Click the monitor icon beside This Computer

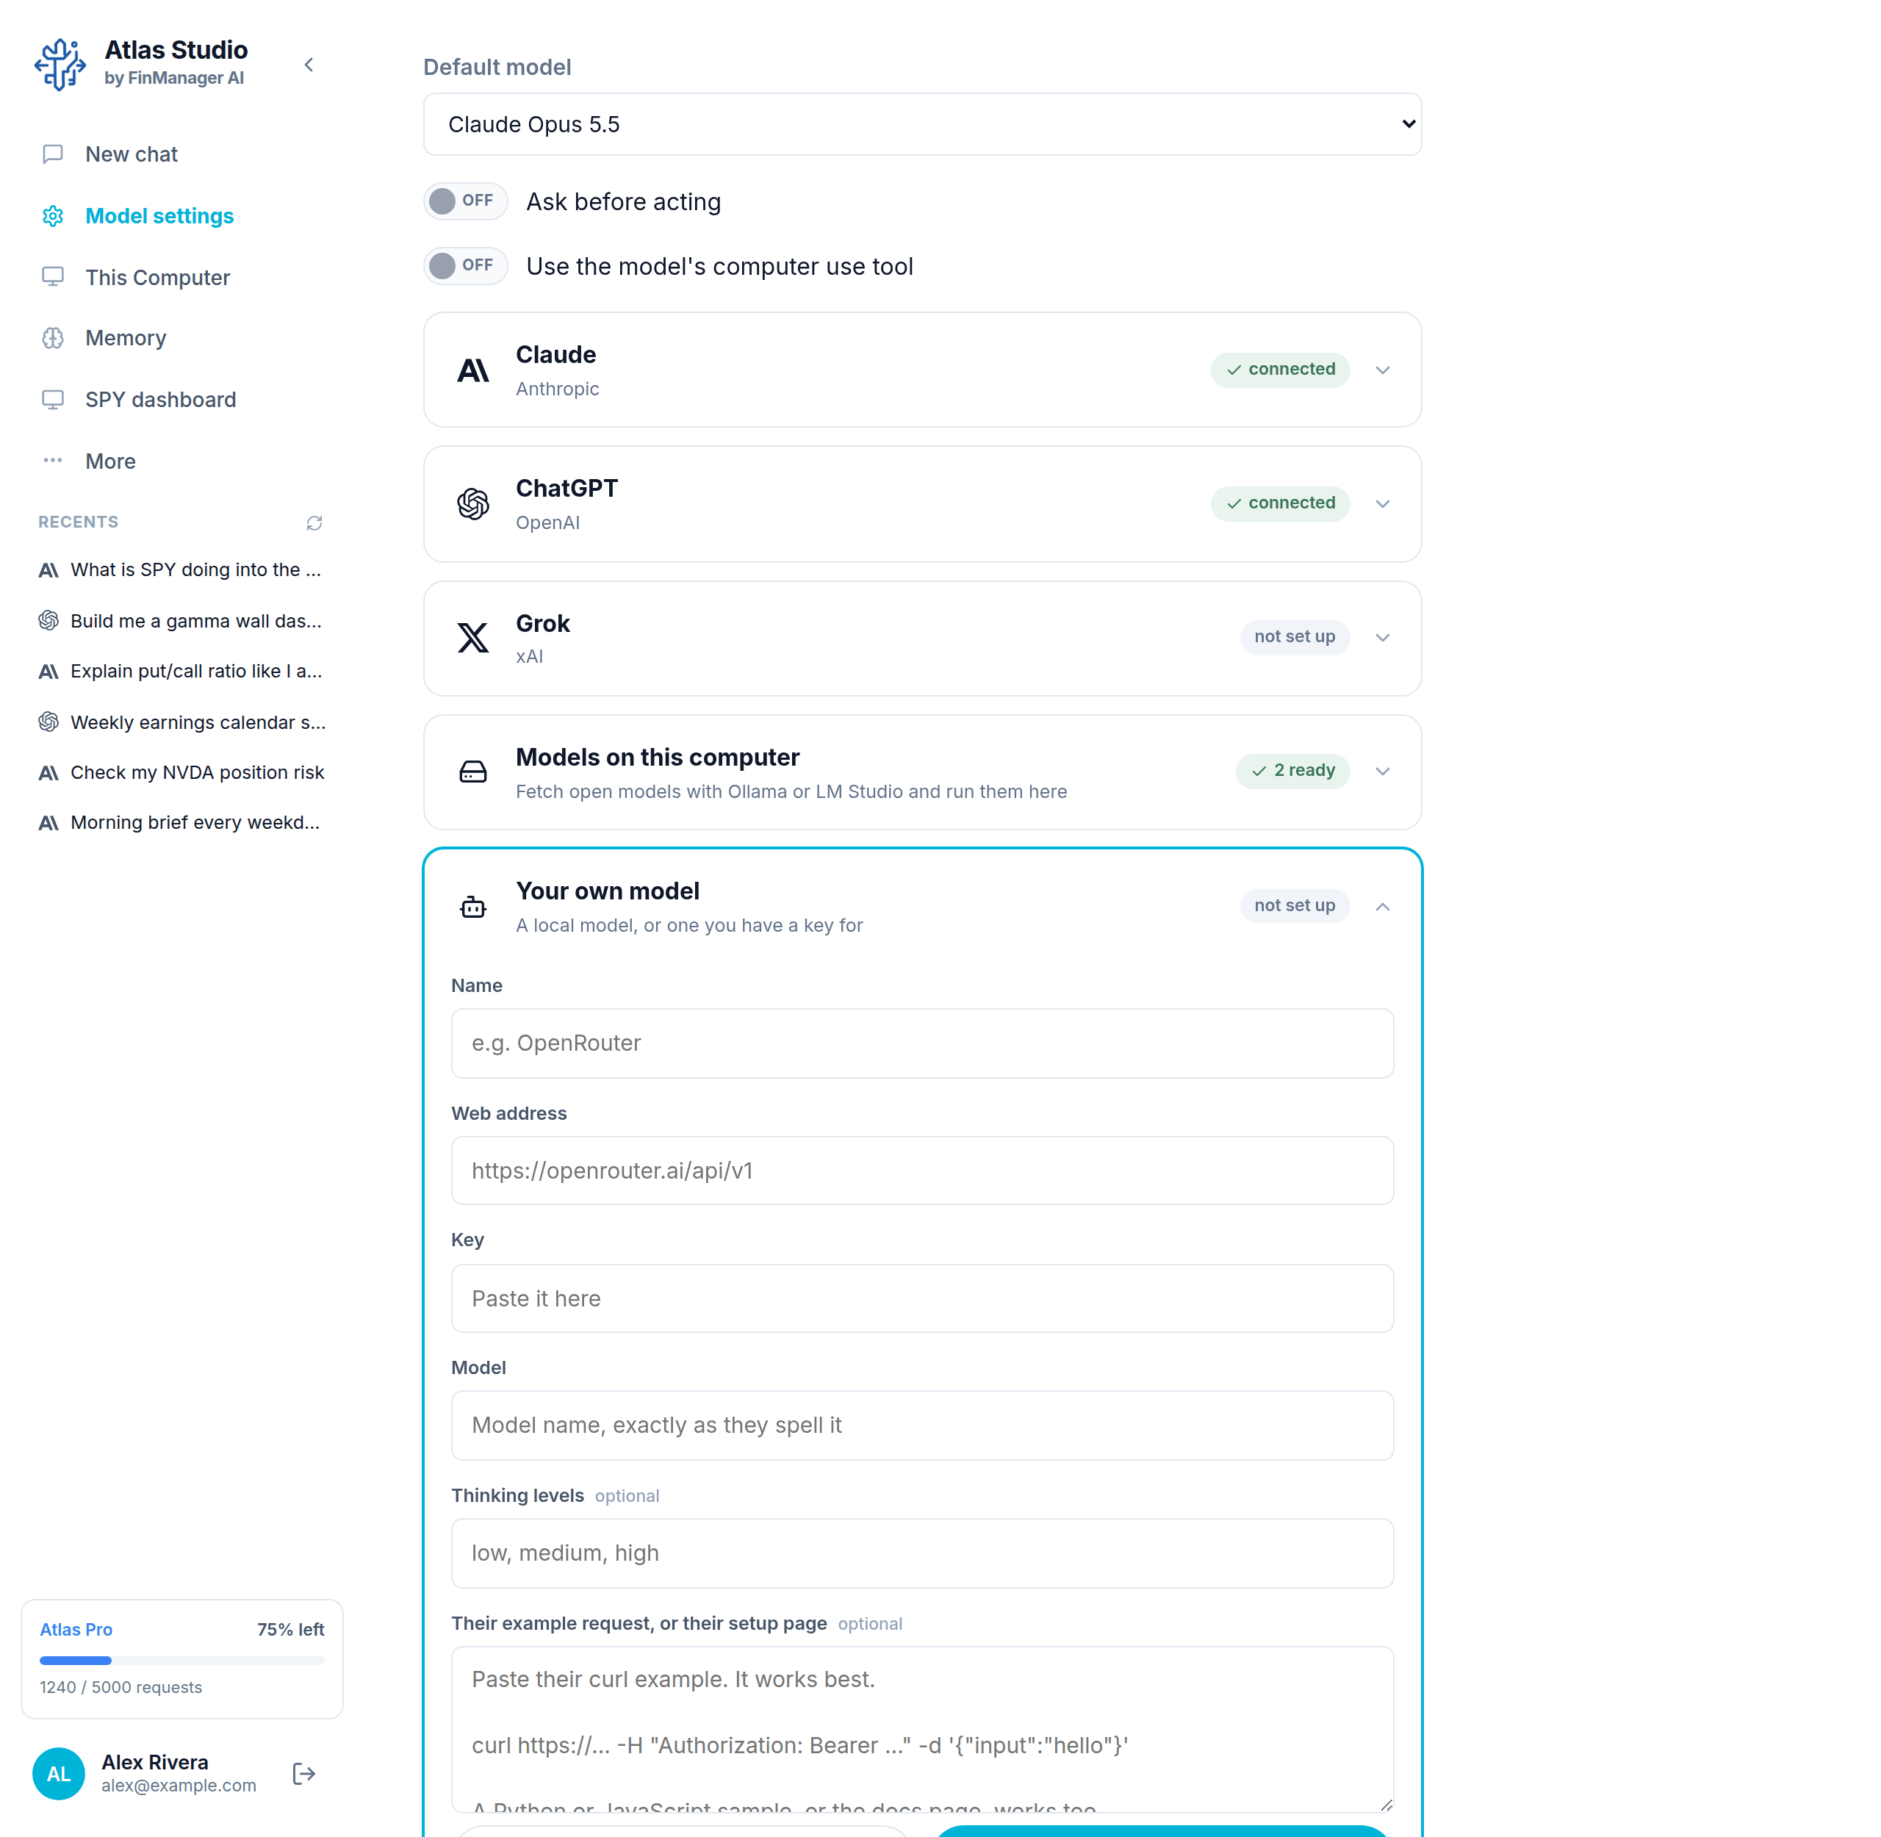pyautogui.click(x=53, y=277)
